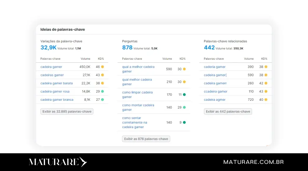The image size is (308, 171).
Task: Open 'cadeira gamer rosa' keyword details
Action: point(55,91)
